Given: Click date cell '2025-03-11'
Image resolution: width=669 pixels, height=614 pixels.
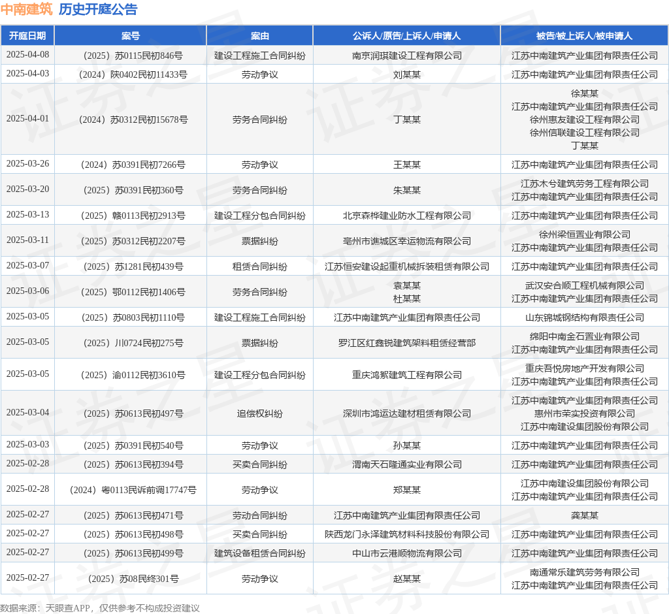Looking at the screenshot, I should pyautogui.click(x=27, y=240).
